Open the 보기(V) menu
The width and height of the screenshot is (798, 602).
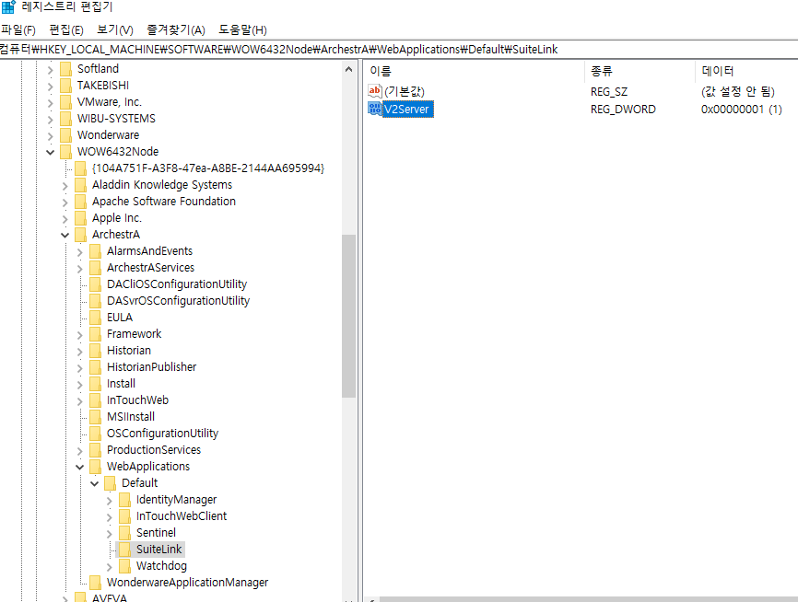click(115, 30)
